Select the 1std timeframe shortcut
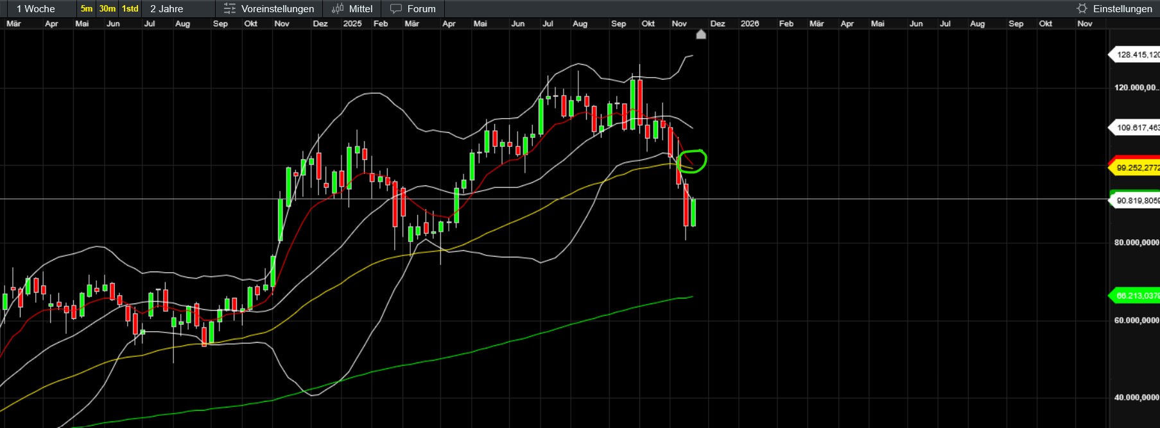This screenshot has width=1160, height=428. click(130, 8)
